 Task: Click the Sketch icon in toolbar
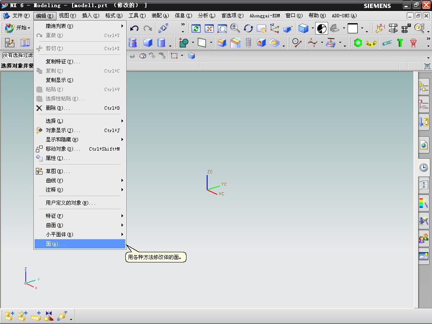point(10,43)
